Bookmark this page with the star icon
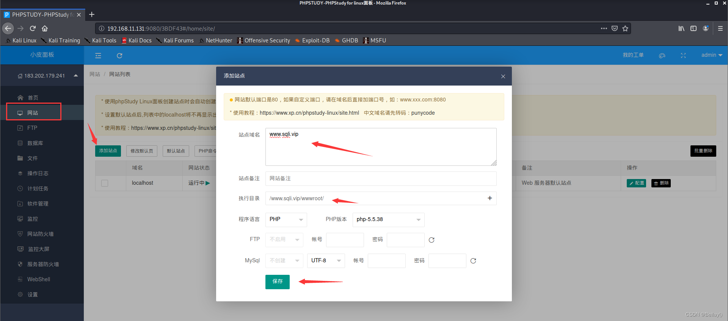 pos(625,28)
